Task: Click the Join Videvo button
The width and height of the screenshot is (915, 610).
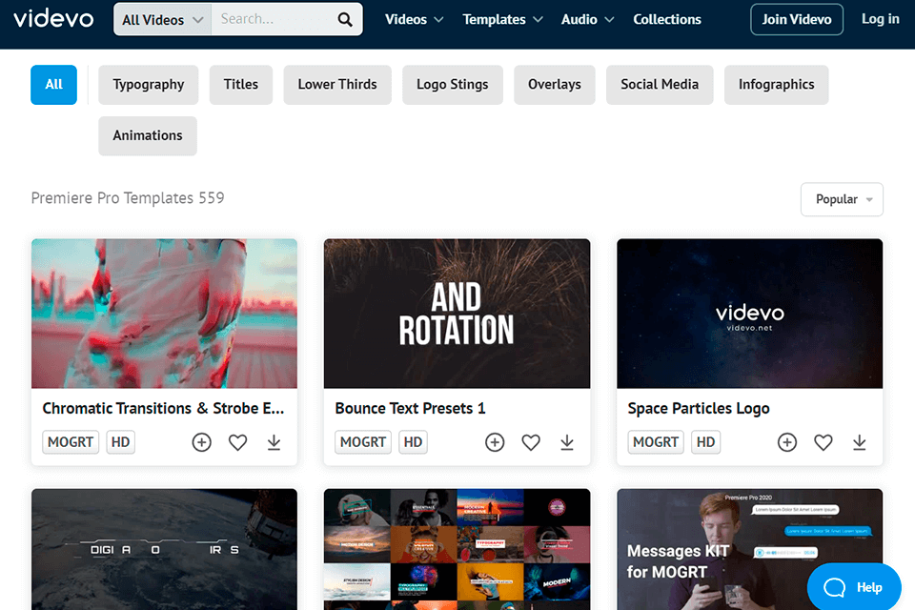Action: [x=797, y=19]
